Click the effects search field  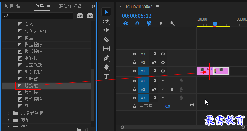[x=38, y=16]
